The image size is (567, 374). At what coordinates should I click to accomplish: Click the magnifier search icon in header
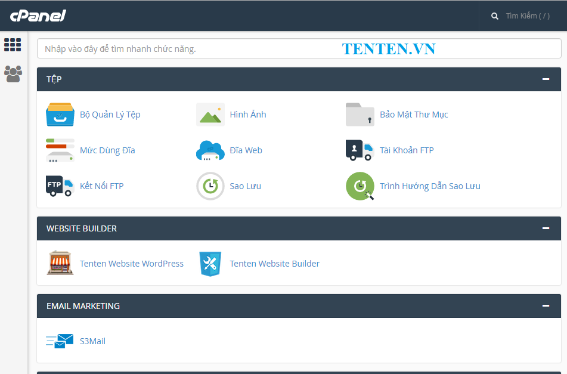pos(495,16)
